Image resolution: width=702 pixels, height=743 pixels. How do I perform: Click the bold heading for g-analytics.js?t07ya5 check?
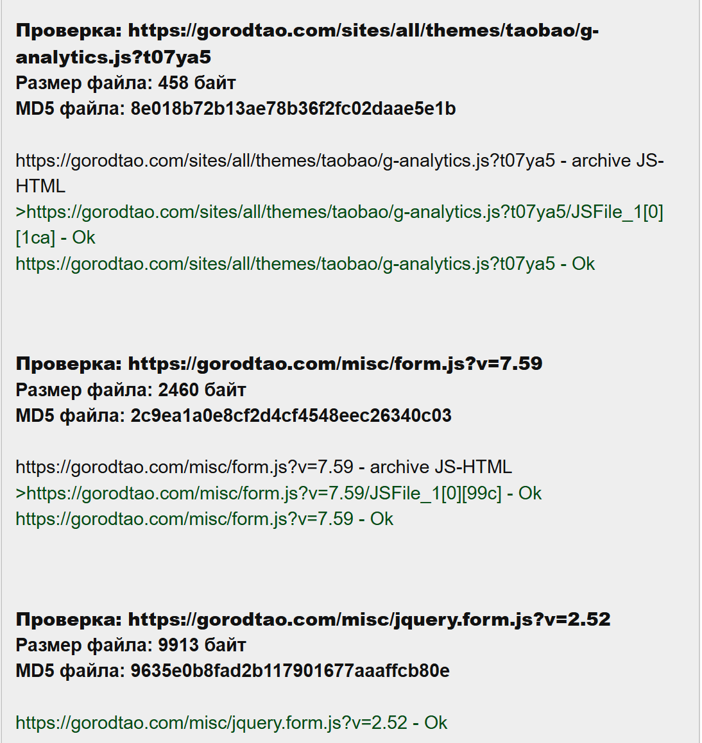[307, 44]
